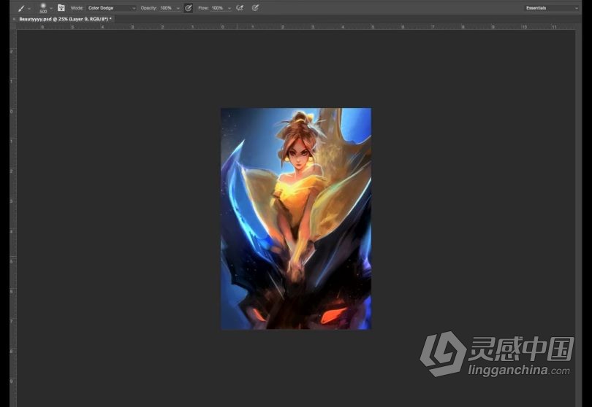The image size is (592, 407).
Task: Click the vertical ruler on left
Action: coord(12,219)
